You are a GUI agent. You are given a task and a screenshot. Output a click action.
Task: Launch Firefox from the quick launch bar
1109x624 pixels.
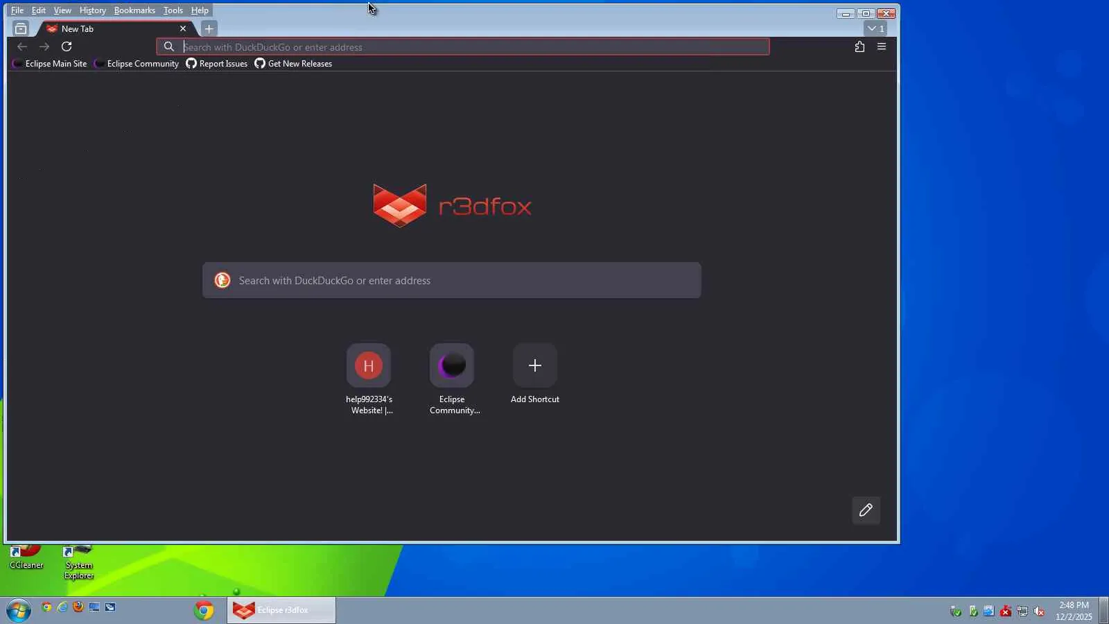(78, 607)
